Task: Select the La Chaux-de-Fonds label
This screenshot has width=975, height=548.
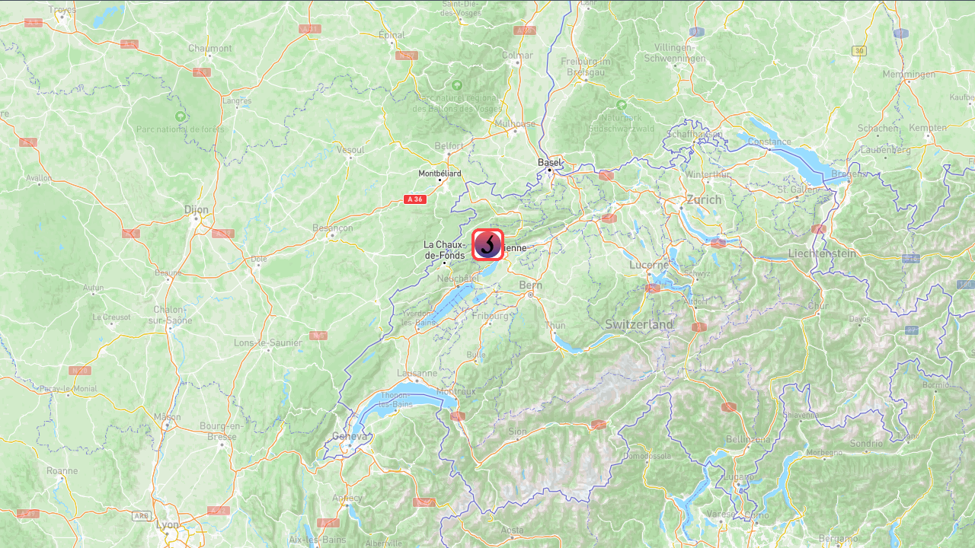Action: (x=445, y=250)
